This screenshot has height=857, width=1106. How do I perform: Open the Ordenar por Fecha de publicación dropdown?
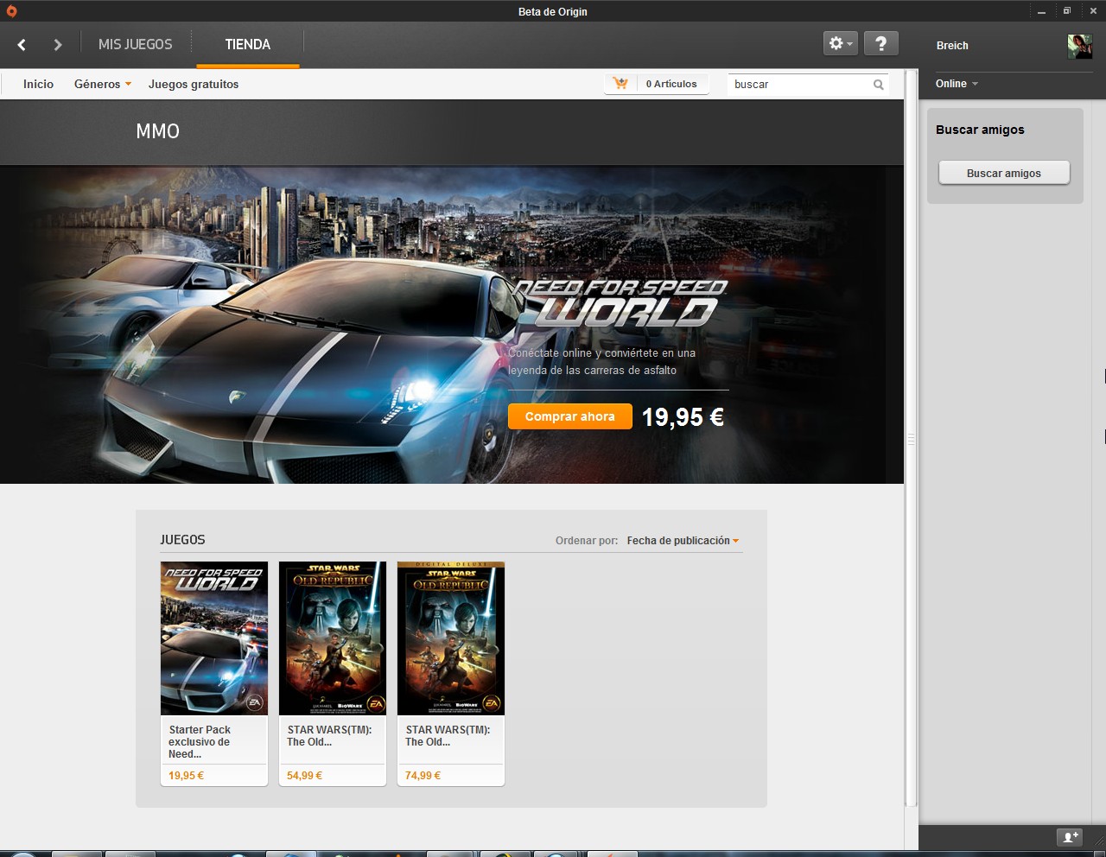[683, 541]
